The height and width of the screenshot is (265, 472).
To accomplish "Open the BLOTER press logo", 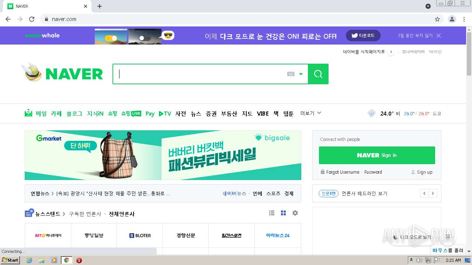I will tap(140, 236).
